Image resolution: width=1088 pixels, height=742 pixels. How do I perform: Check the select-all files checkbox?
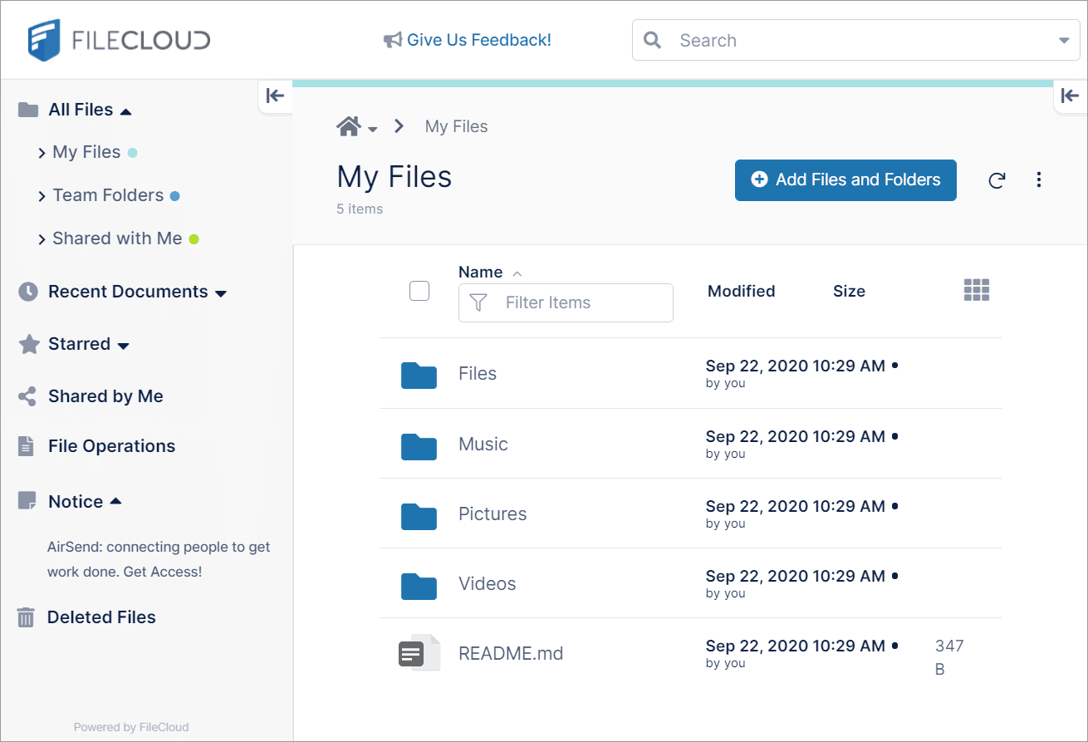(x=419, y=291)
